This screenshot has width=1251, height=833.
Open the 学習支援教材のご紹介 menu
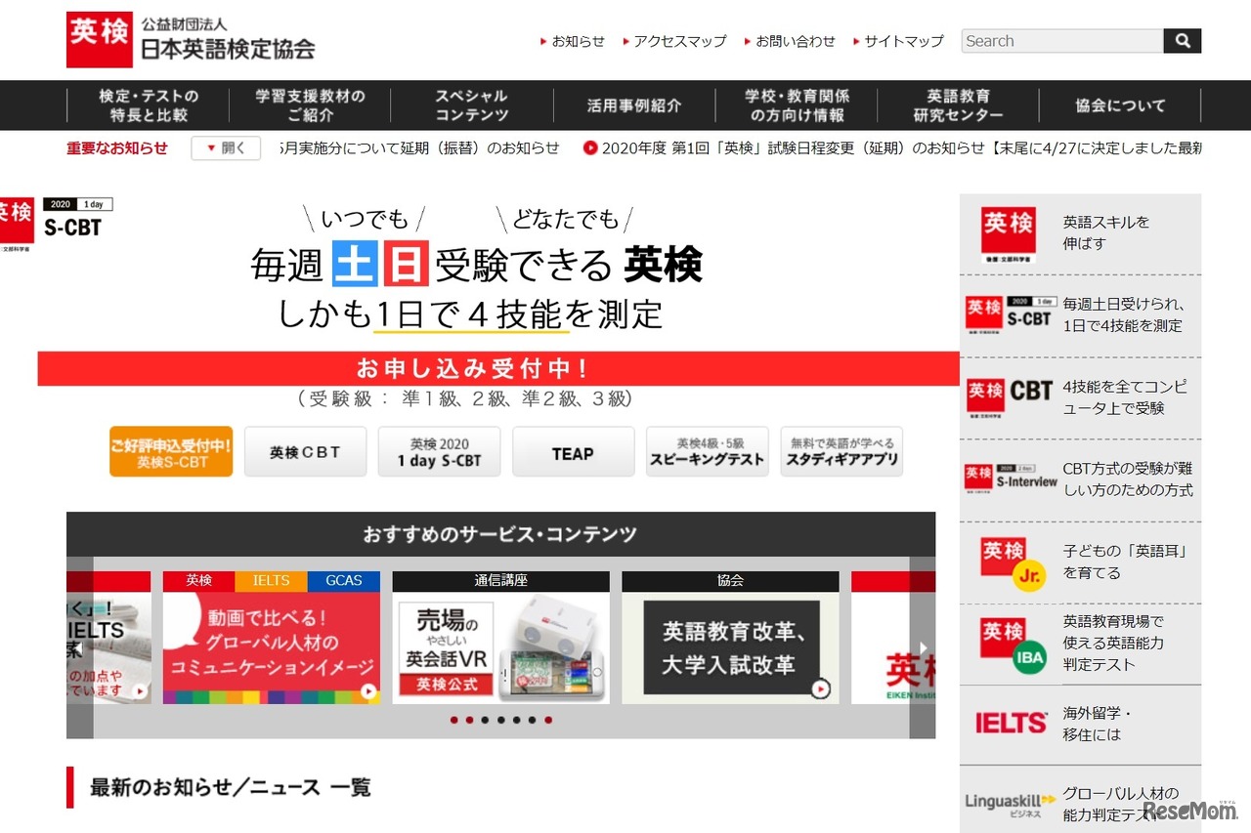click(x=311, y=105)
